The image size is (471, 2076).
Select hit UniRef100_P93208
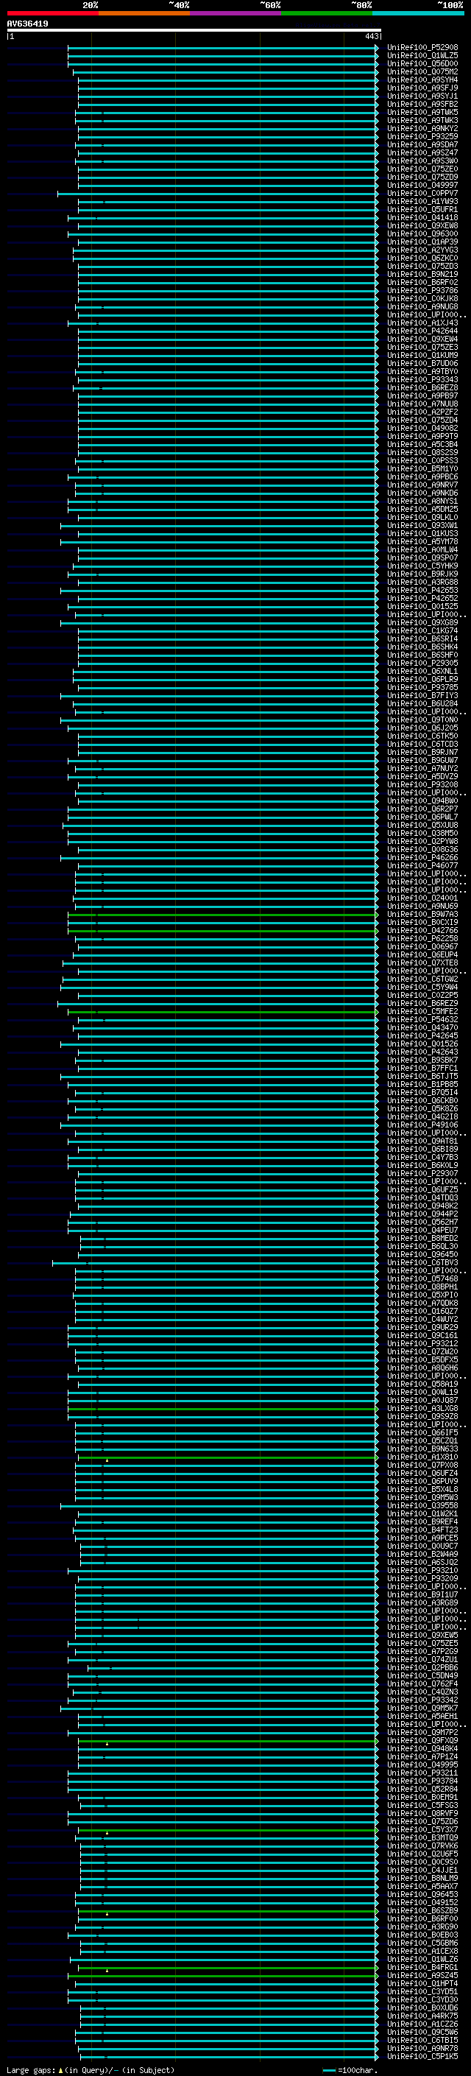[422, 785]
